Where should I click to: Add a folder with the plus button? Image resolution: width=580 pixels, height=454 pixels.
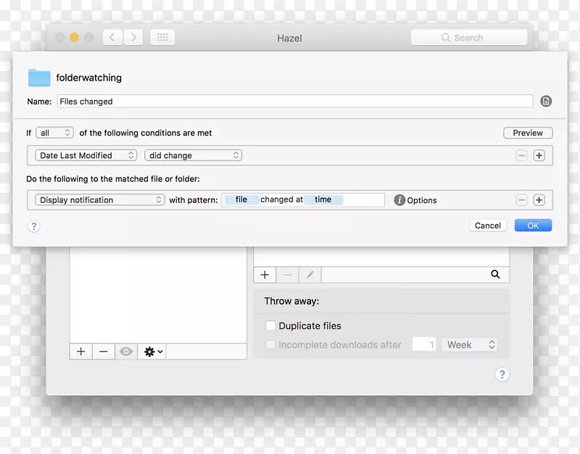[x=81, y=352]
